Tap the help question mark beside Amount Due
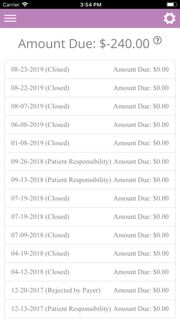 pyautogui.click(x=157, y=40)
